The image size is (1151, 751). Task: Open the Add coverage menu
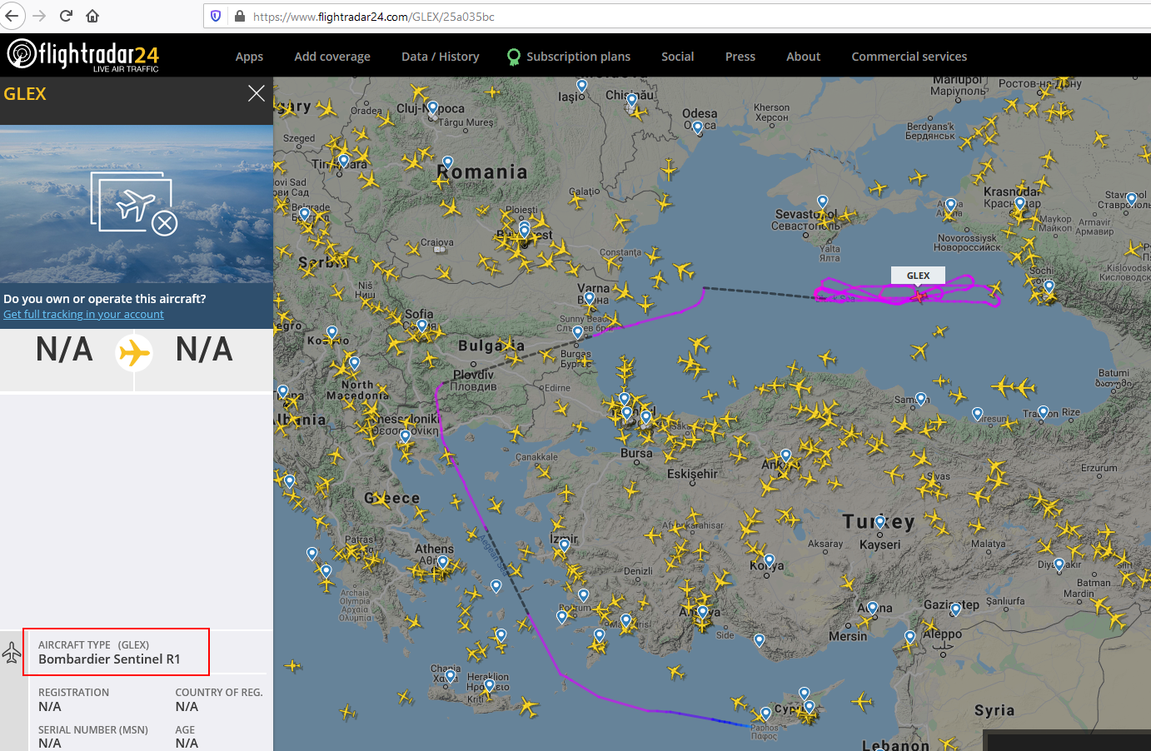click(332, 57)
